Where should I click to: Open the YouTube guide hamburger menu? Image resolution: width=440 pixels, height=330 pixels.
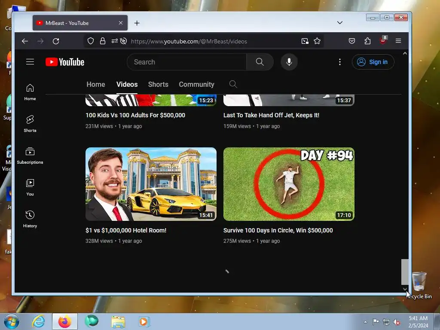pos(30,62)
